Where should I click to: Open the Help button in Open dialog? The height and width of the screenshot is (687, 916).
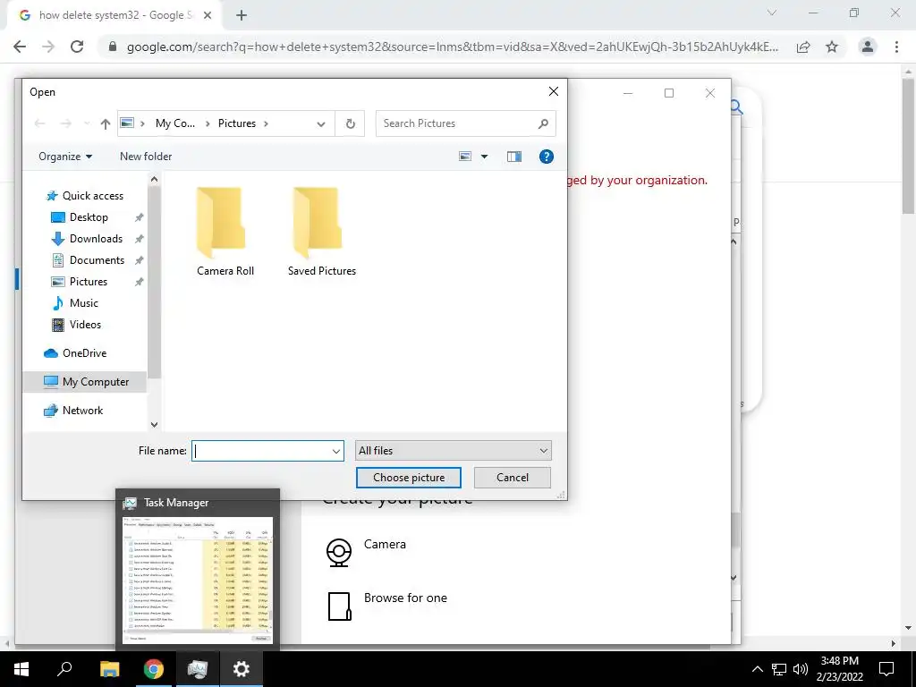(x=547, y=157)
